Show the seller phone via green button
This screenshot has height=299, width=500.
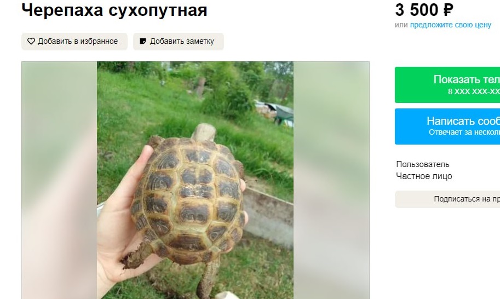point(447,85)
